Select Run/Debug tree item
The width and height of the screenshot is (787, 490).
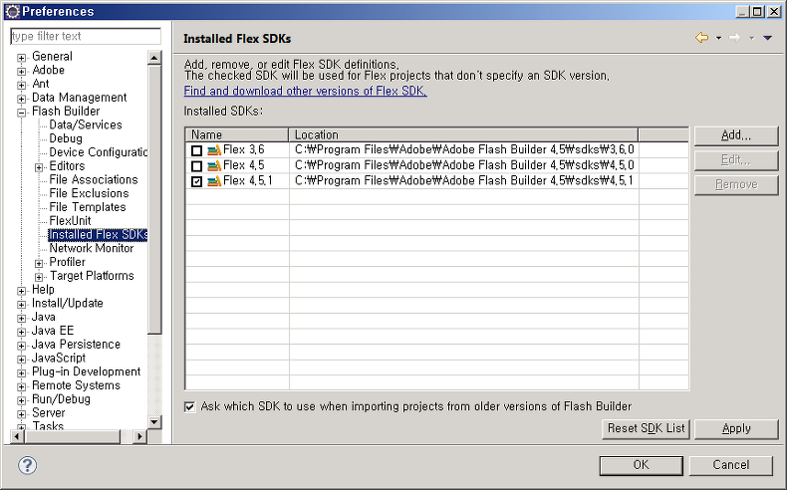click(61, 399)
